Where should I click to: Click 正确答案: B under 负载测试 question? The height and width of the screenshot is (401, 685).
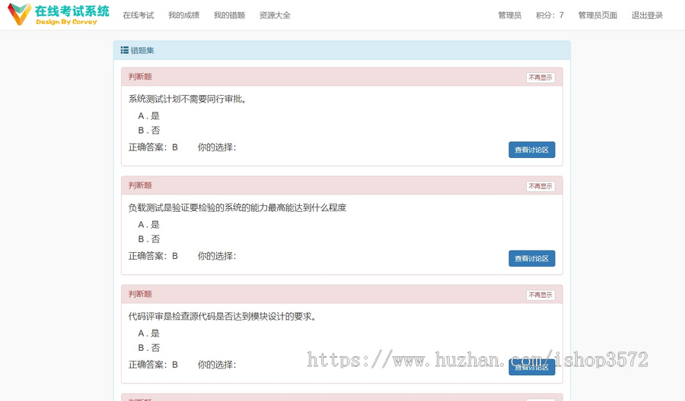point(153,256)
